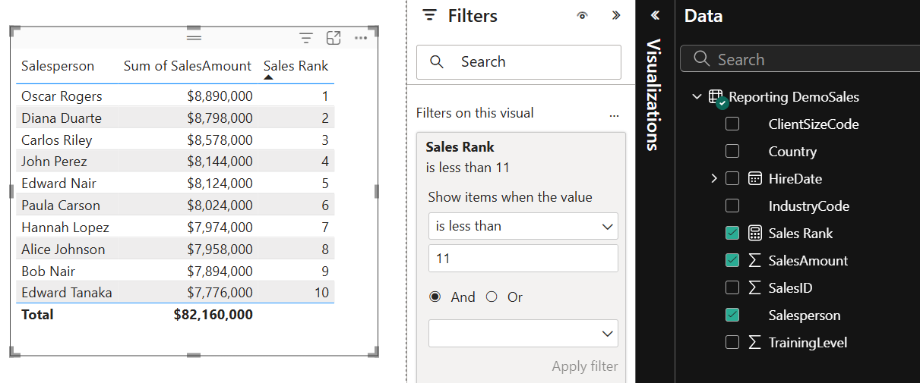Click the HireDate calendar hierarchy icon

tap(755, 179)
